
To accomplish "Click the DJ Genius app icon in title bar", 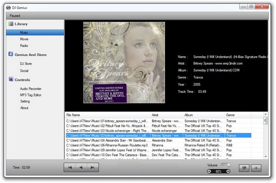I will [8, 8].
